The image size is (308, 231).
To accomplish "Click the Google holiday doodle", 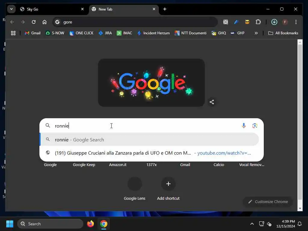I will click(152, 82).
